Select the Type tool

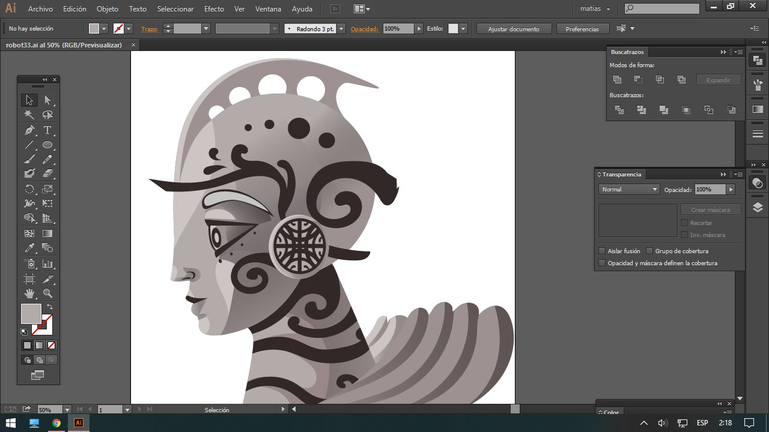pos(47,130)
